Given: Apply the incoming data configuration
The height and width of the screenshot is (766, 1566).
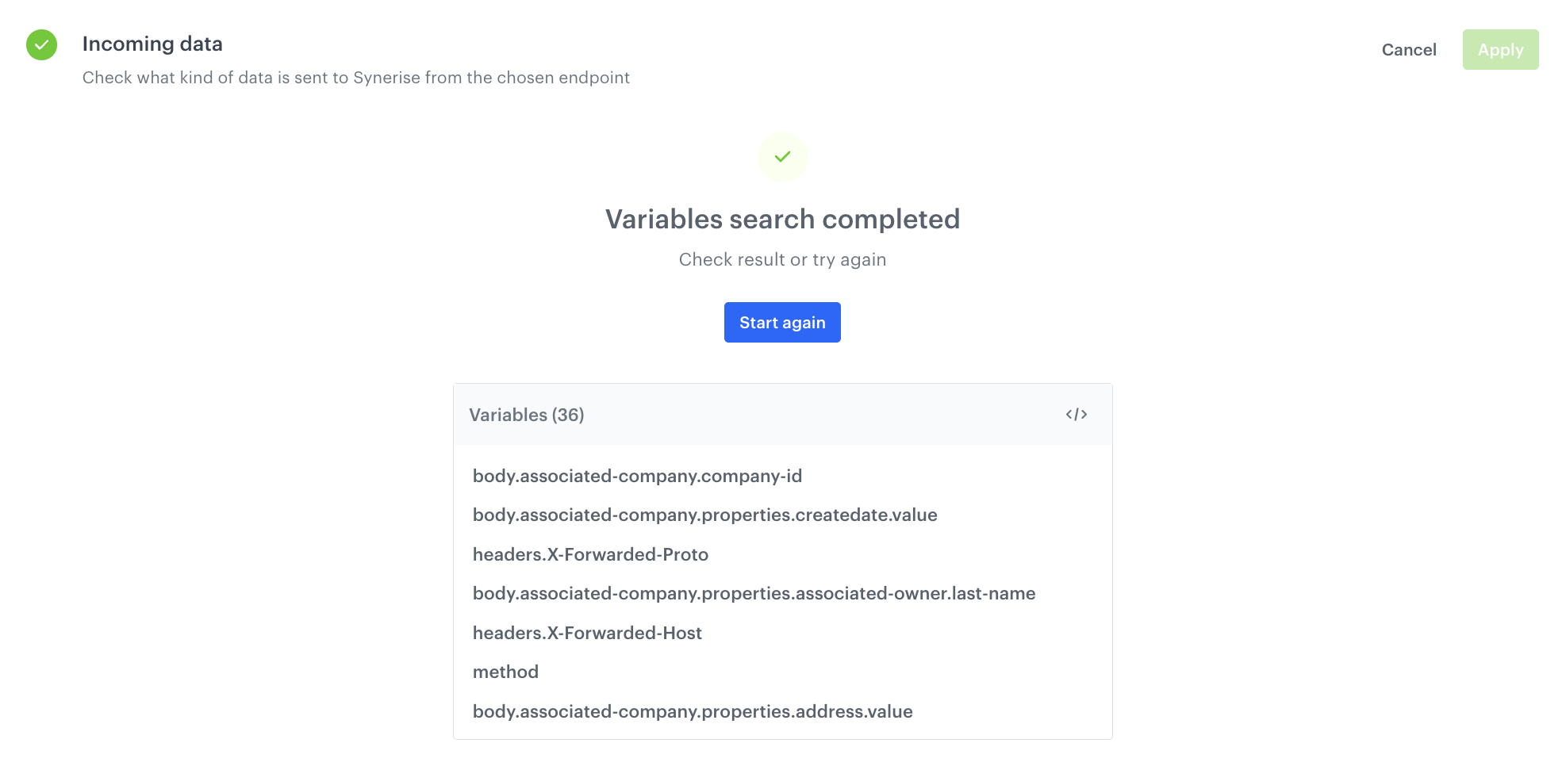Looking at the screenshot, I should [1500, 49].
